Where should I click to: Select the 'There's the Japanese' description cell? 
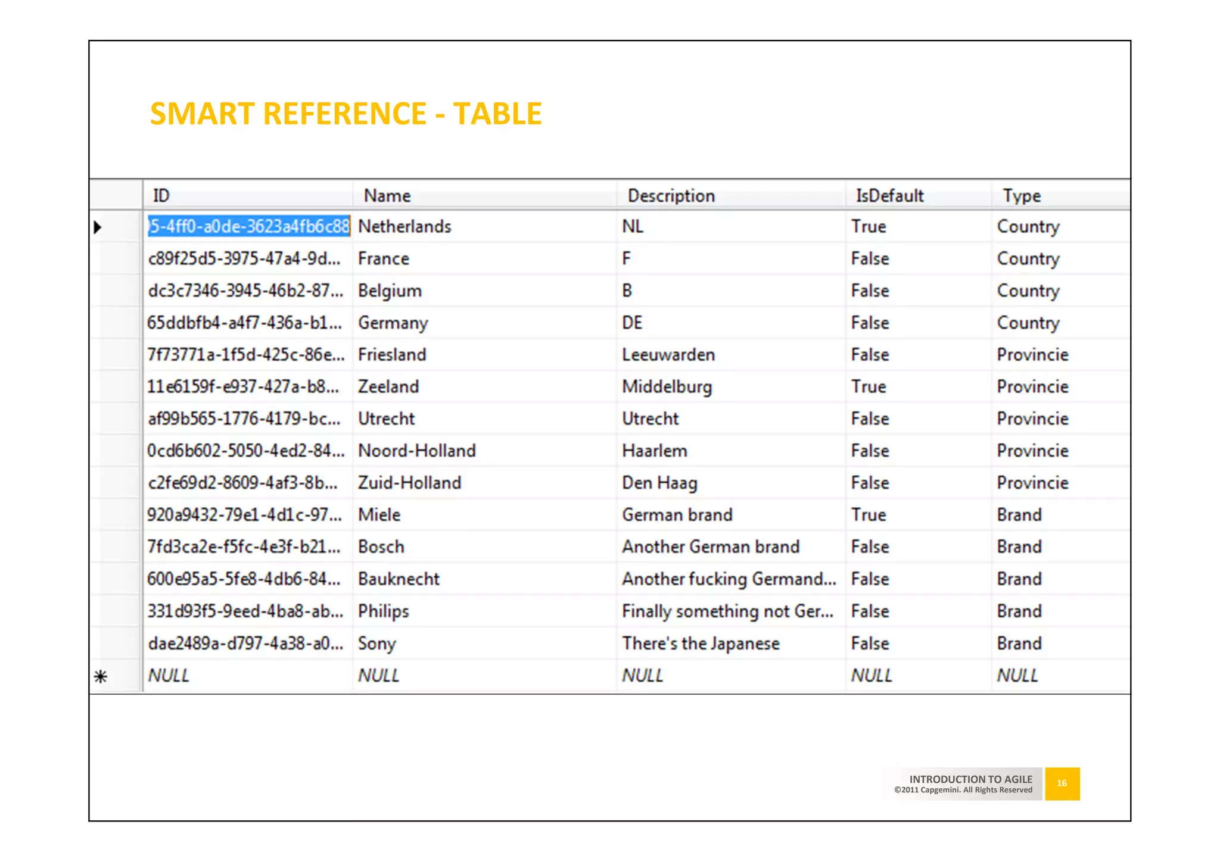click(732, 644)
